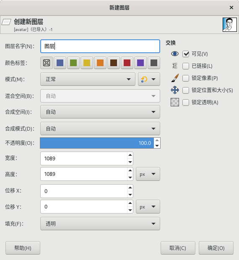This screenshot has height=260, width=239.
Task: Choose the gray color label
Action: point(154,63)
